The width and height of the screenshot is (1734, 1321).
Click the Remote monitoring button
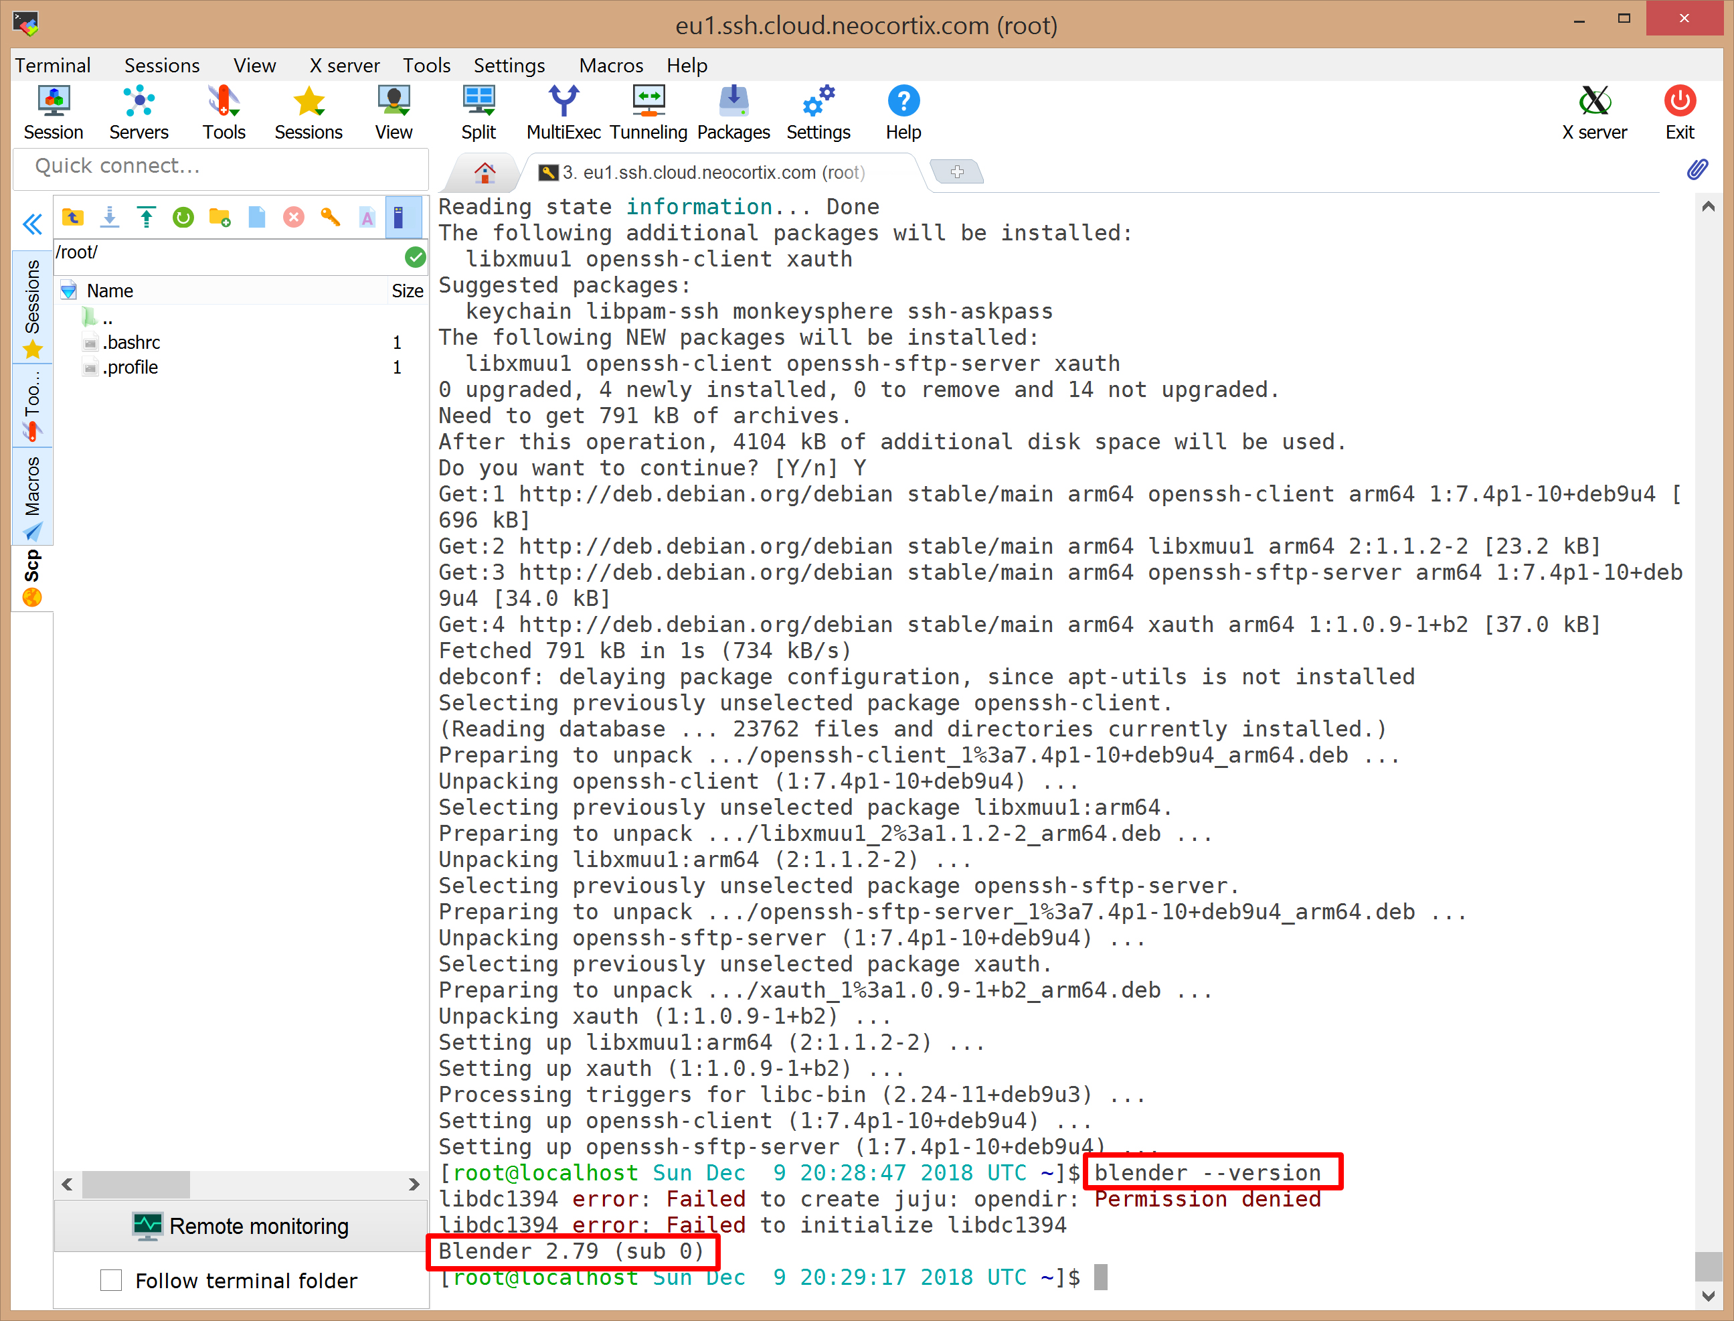pyautogui.click(x=240, y=1226)
